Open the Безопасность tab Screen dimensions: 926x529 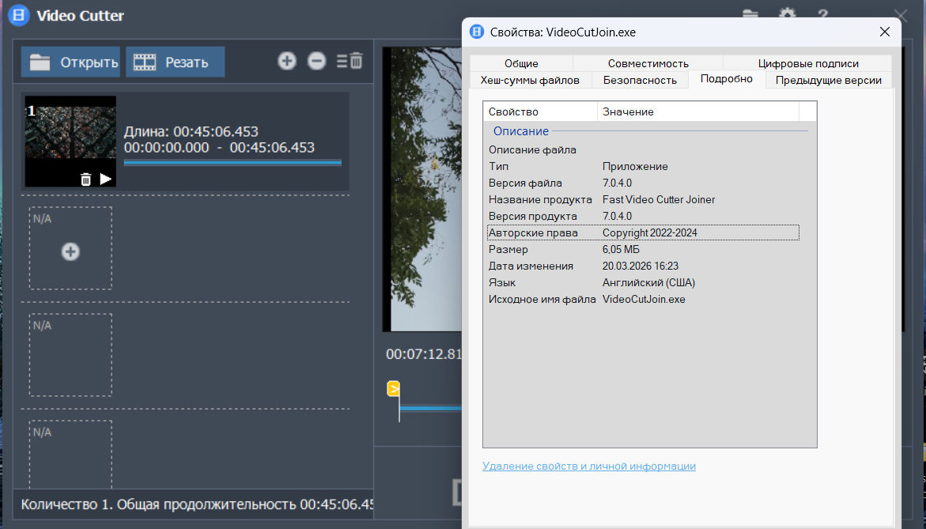640,80
